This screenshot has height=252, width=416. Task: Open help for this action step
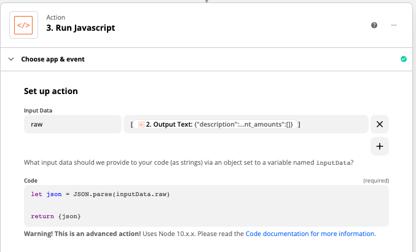pos(374,25)
